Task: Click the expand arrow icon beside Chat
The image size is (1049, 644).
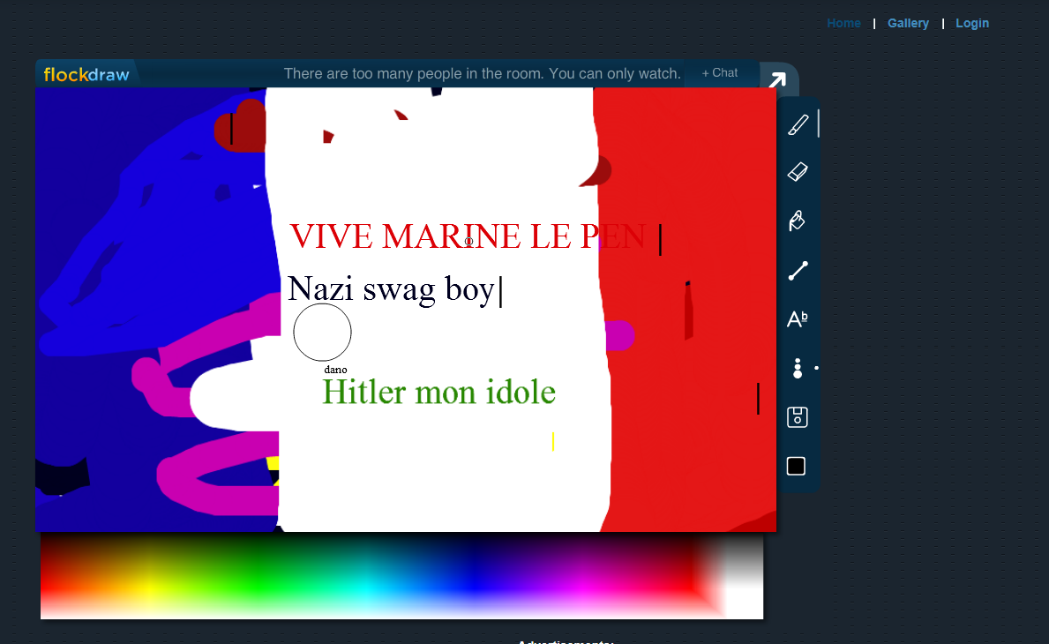Action: tap(776, 81)
